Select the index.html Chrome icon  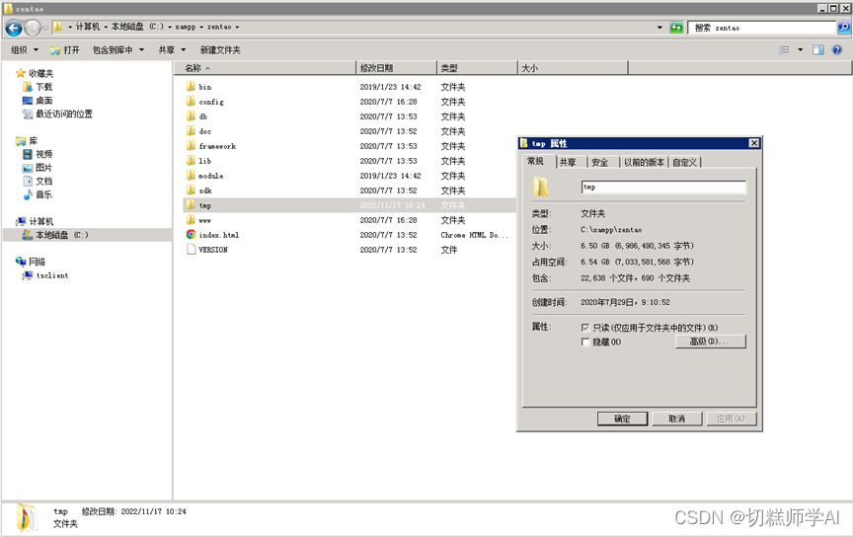point(191,234)
